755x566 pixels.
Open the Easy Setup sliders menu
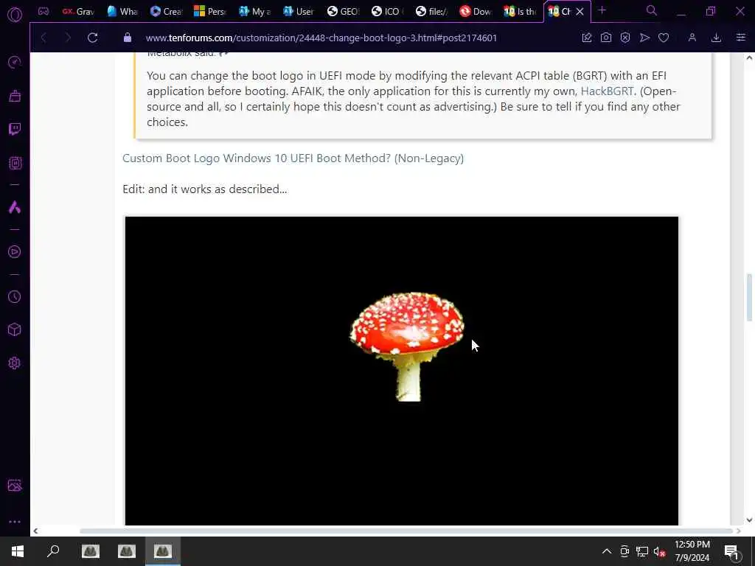740,38
